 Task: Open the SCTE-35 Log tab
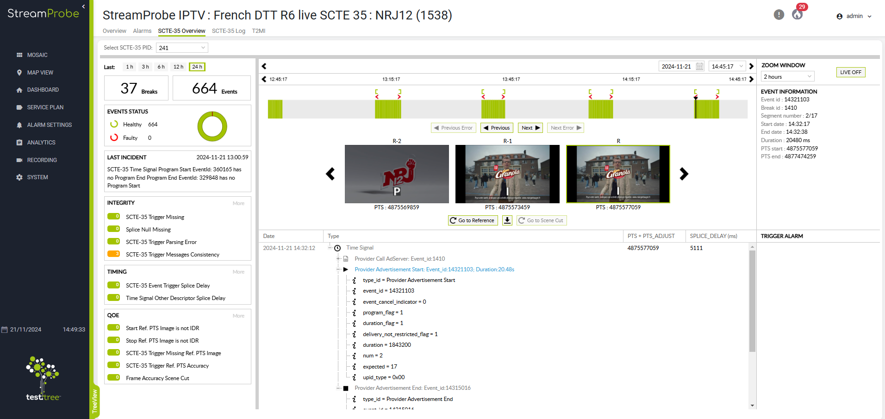229,31
